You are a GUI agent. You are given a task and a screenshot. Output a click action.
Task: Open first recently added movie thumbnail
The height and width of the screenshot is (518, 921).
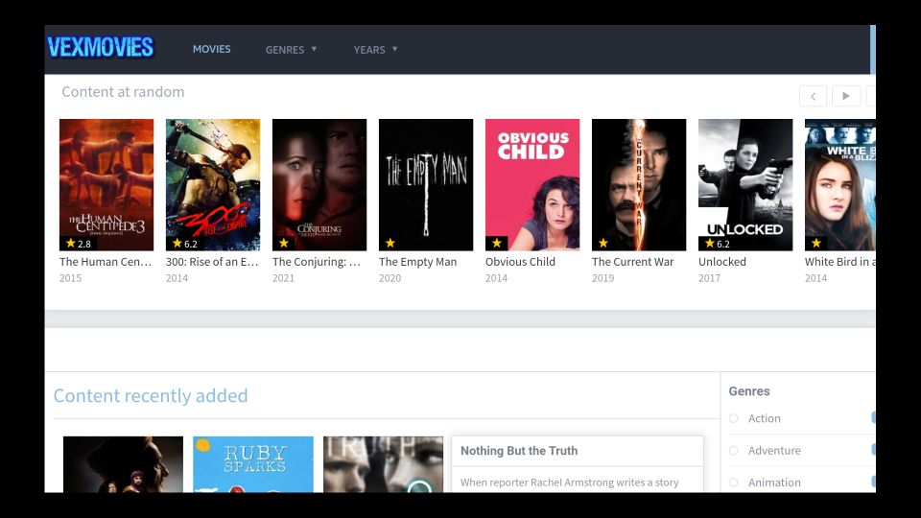coord(124,464)
